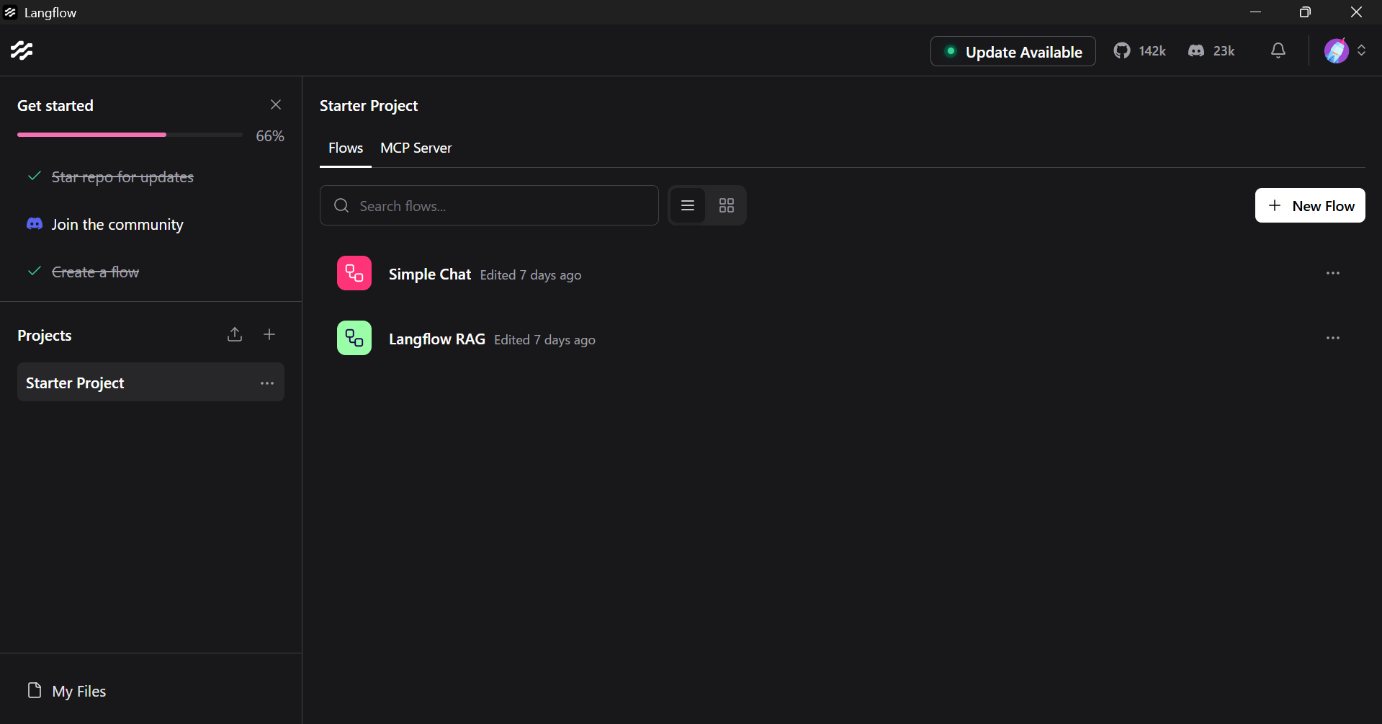This screenshot has height=724, width=1382.
Task: Switch to the Flows tab
Action: [x=346, y=148]
